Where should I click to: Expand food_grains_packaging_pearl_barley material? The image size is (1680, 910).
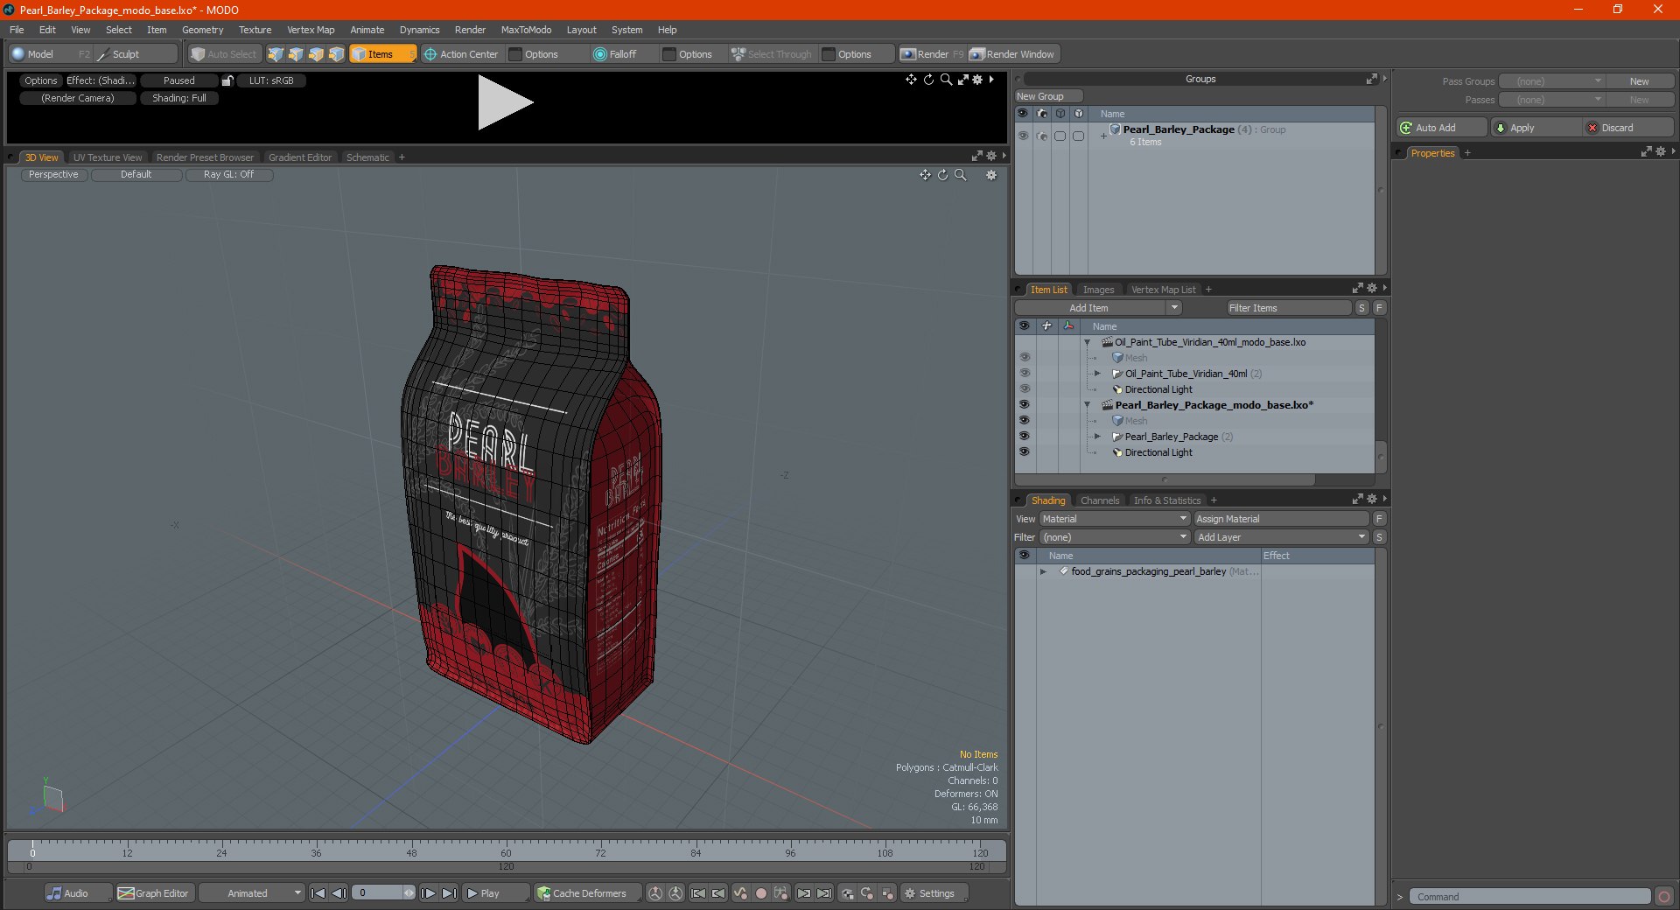(1043, 571)
